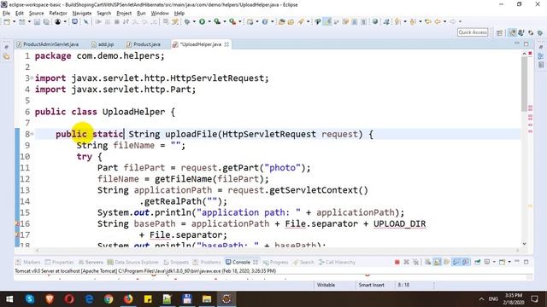Open the Refactor menu

pyautogui.click(x=58, y=14)
